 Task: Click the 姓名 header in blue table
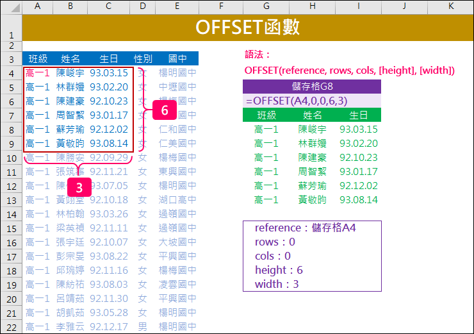coord(70,58)
